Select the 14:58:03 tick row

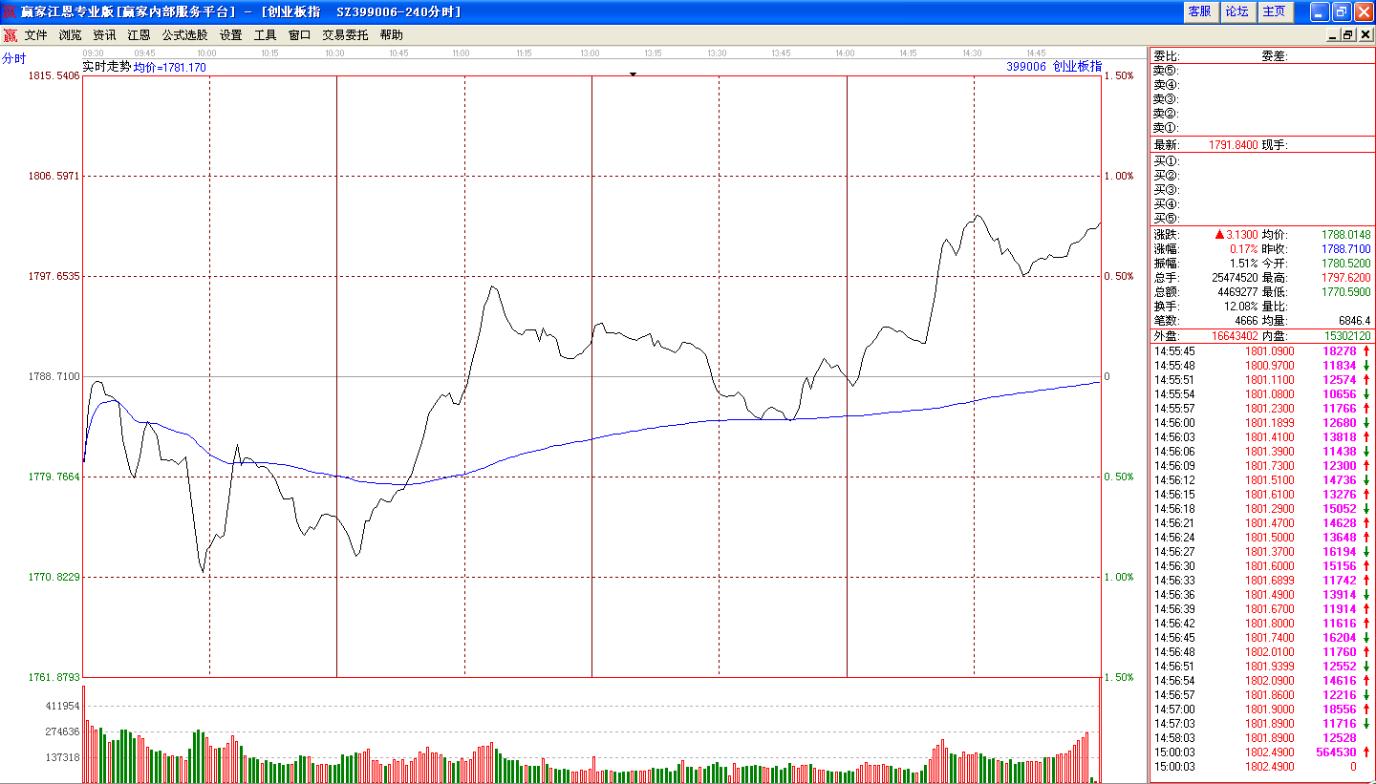coord(1261,738)
